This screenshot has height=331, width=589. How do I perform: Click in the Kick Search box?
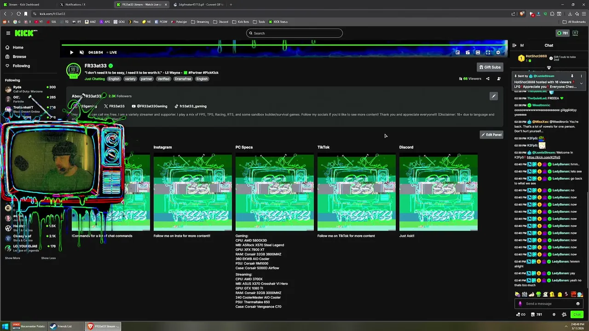click(294, 33)
